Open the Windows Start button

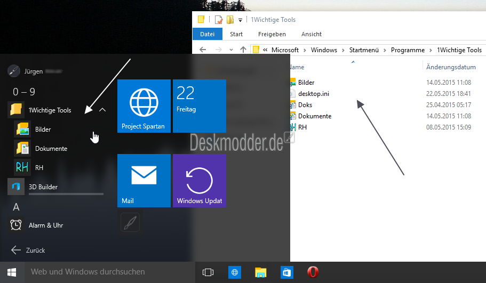point(12,272)
